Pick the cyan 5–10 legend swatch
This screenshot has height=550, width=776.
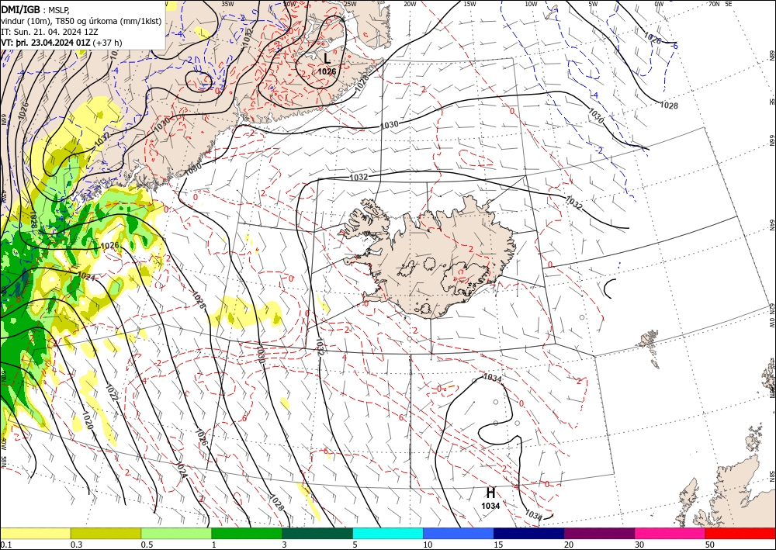point(388,533)
